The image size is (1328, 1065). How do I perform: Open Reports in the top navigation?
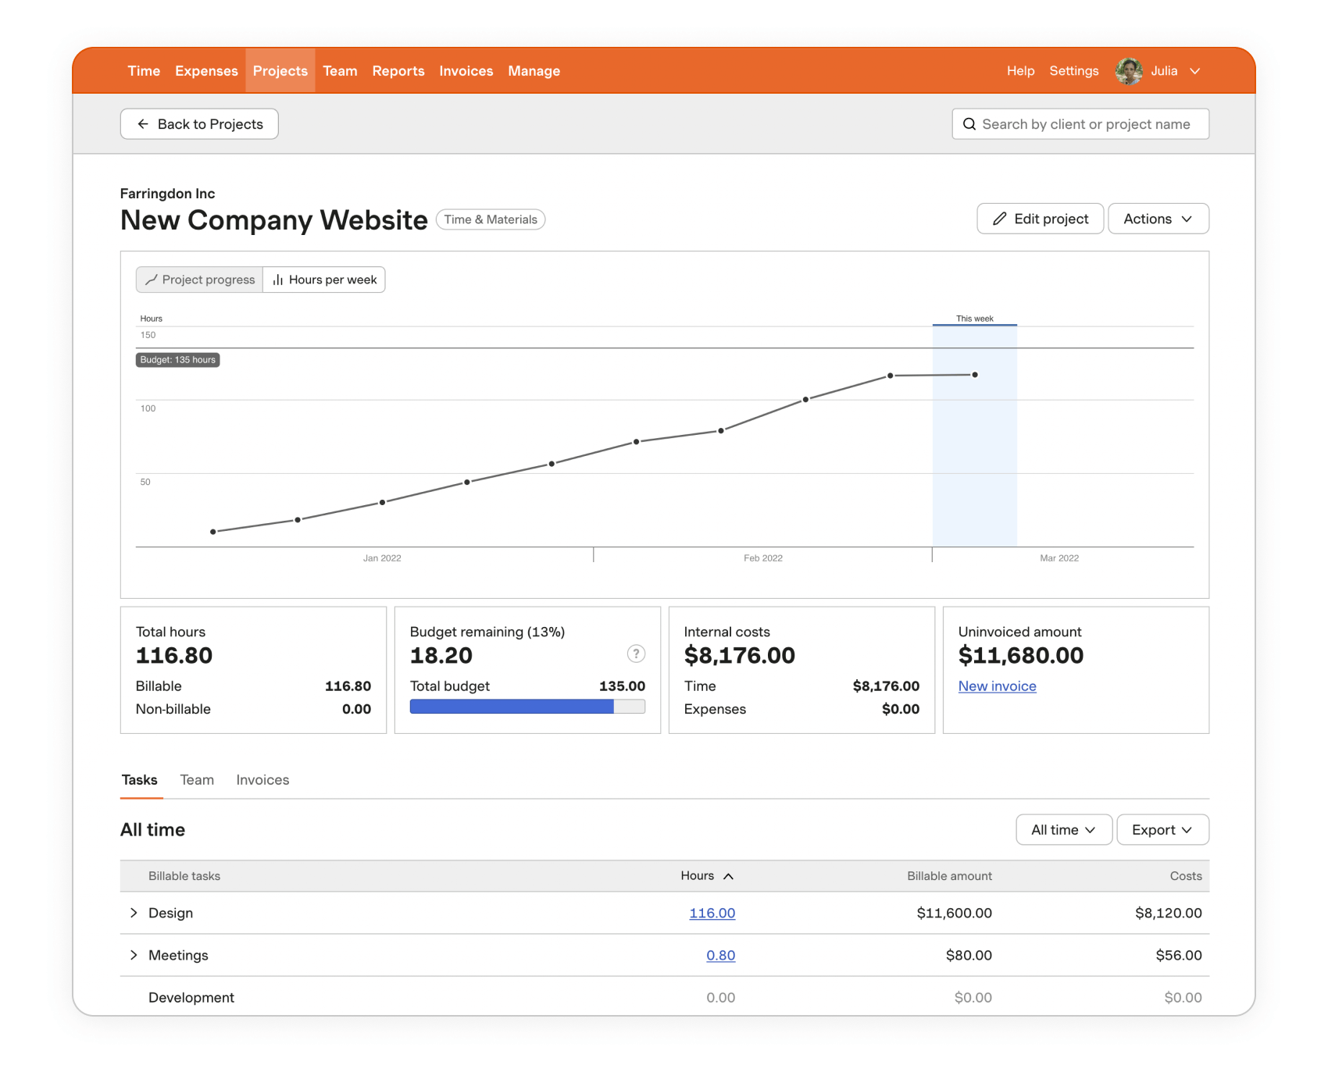pyautogui.click(x=398, y=70)
